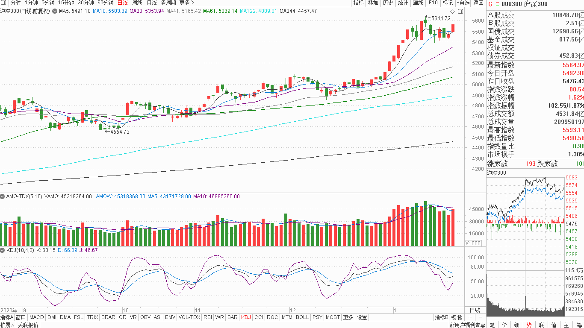Open F10 company info
The height and width of the screenshot is (328, 584).
(x=433, y=3)
